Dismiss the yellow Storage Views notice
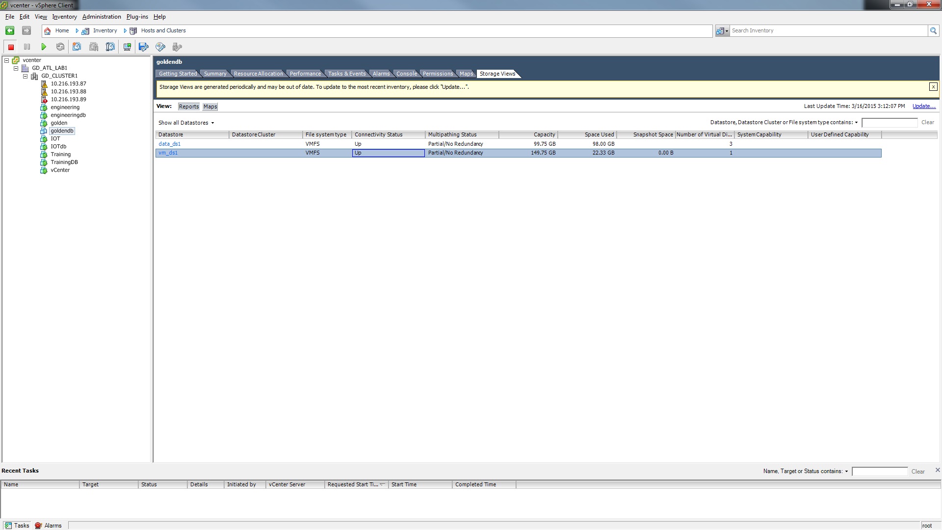The width and height of the screenshot is (942, 530). click(933, 87)
